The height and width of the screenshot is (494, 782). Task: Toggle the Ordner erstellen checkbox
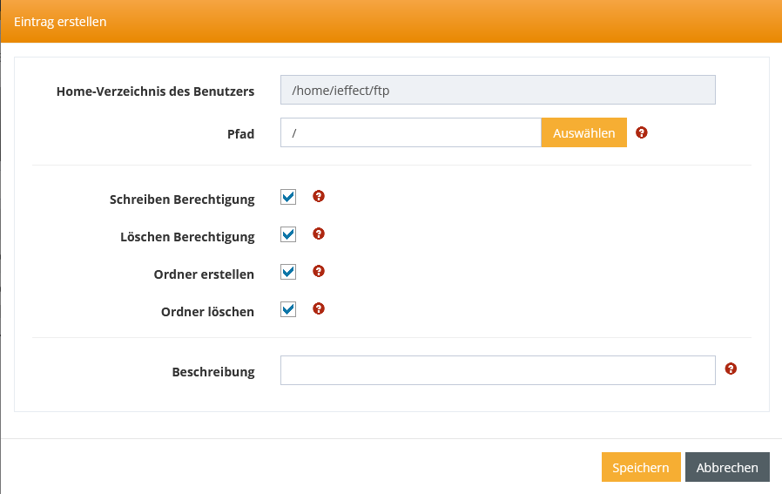tap(288, 273)
